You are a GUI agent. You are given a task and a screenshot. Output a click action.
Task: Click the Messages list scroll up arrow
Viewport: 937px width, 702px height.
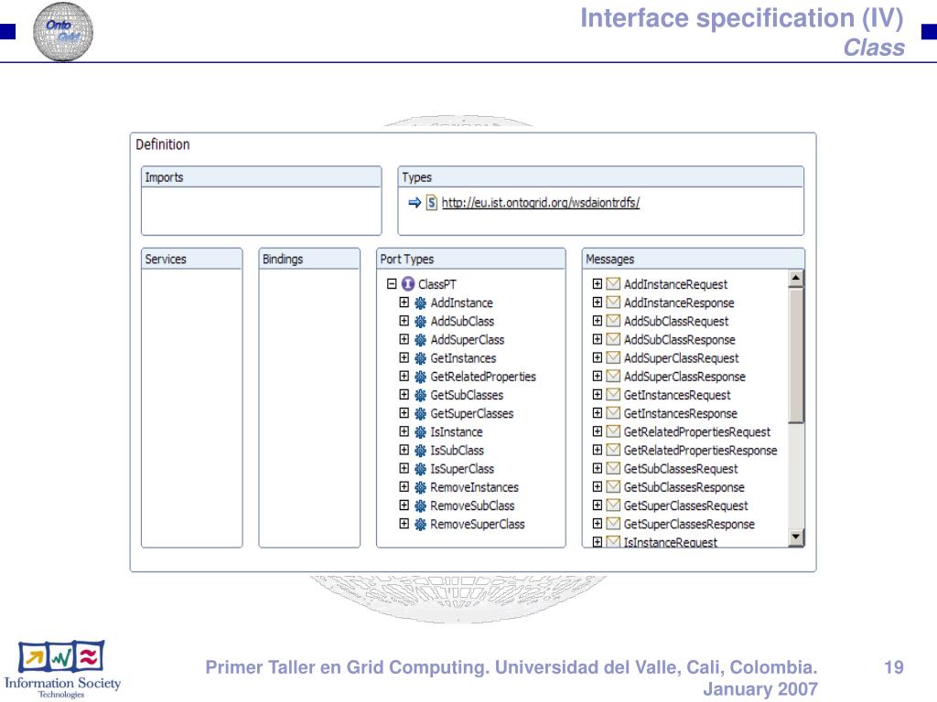point(796,278)
